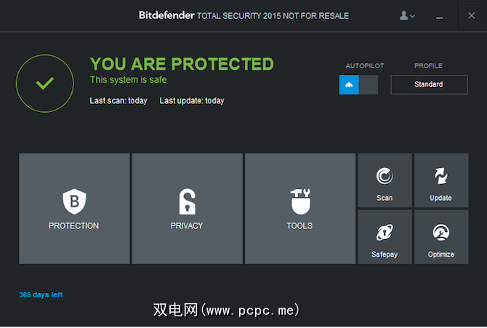Open Privacy via the padlock icon
The height and width of the screenshot is (328, 487).
187,201
